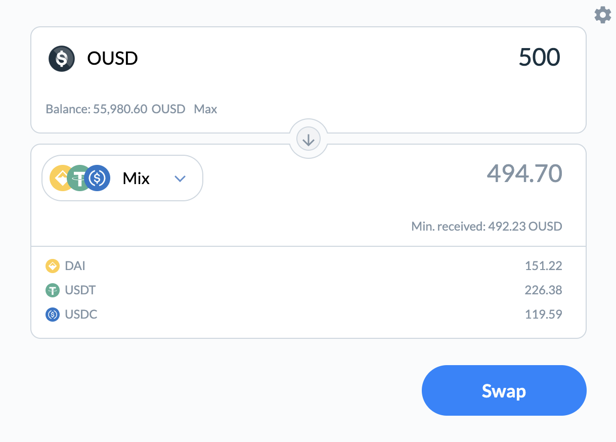Click the OUSD dollar coin icon
616x442 pixels.
click(x=61, y=58)
